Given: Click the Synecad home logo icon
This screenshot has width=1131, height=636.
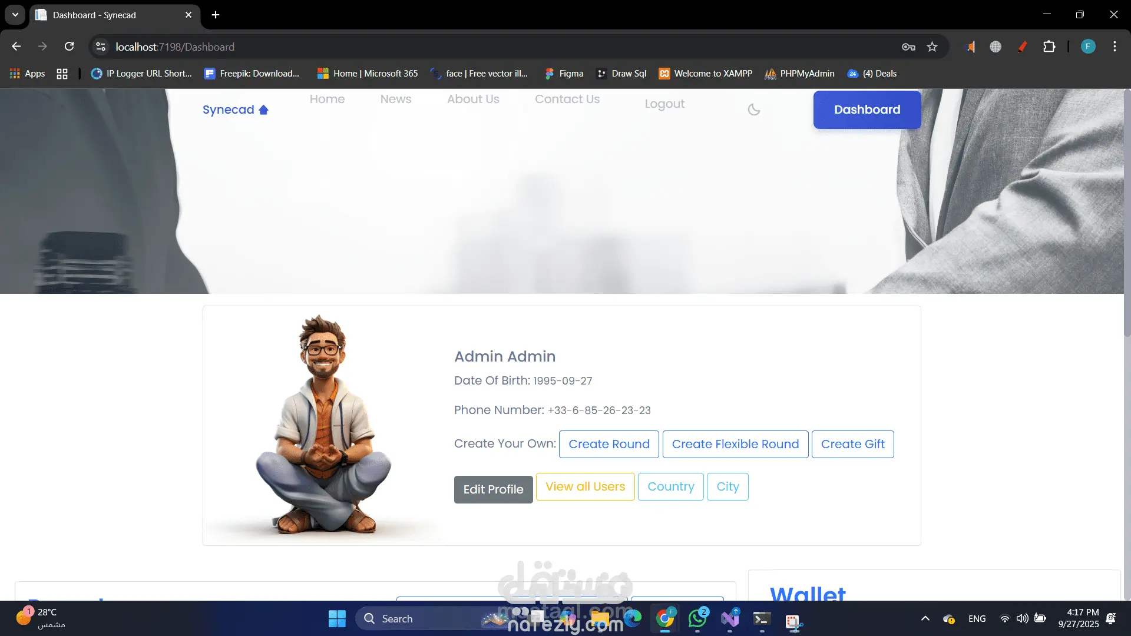Looking at the screenshot, I should [263, 110].
